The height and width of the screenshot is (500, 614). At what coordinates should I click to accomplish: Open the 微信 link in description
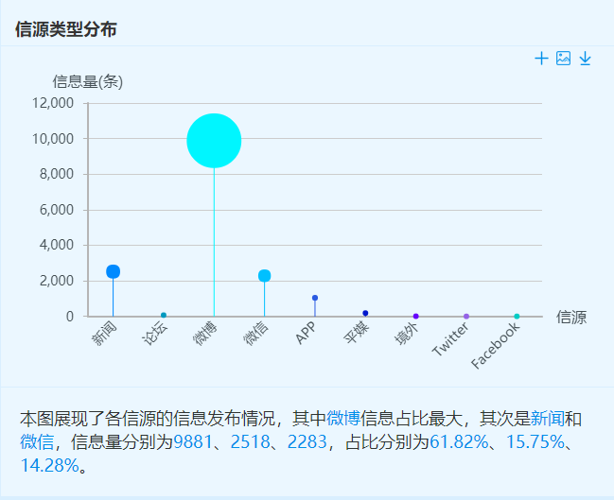37,441
